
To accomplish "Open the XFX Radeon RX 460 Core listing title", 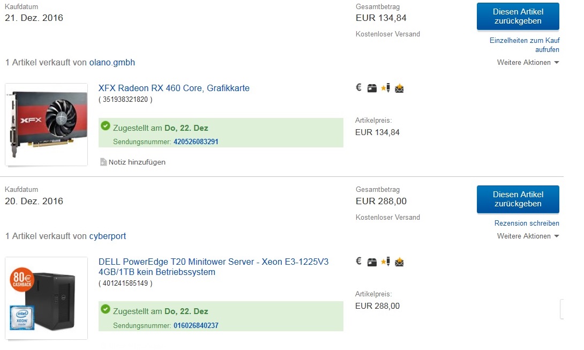I will pos(174,88).
